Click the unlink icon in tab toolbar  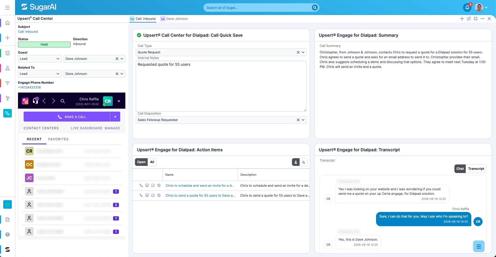pos(469,19)
